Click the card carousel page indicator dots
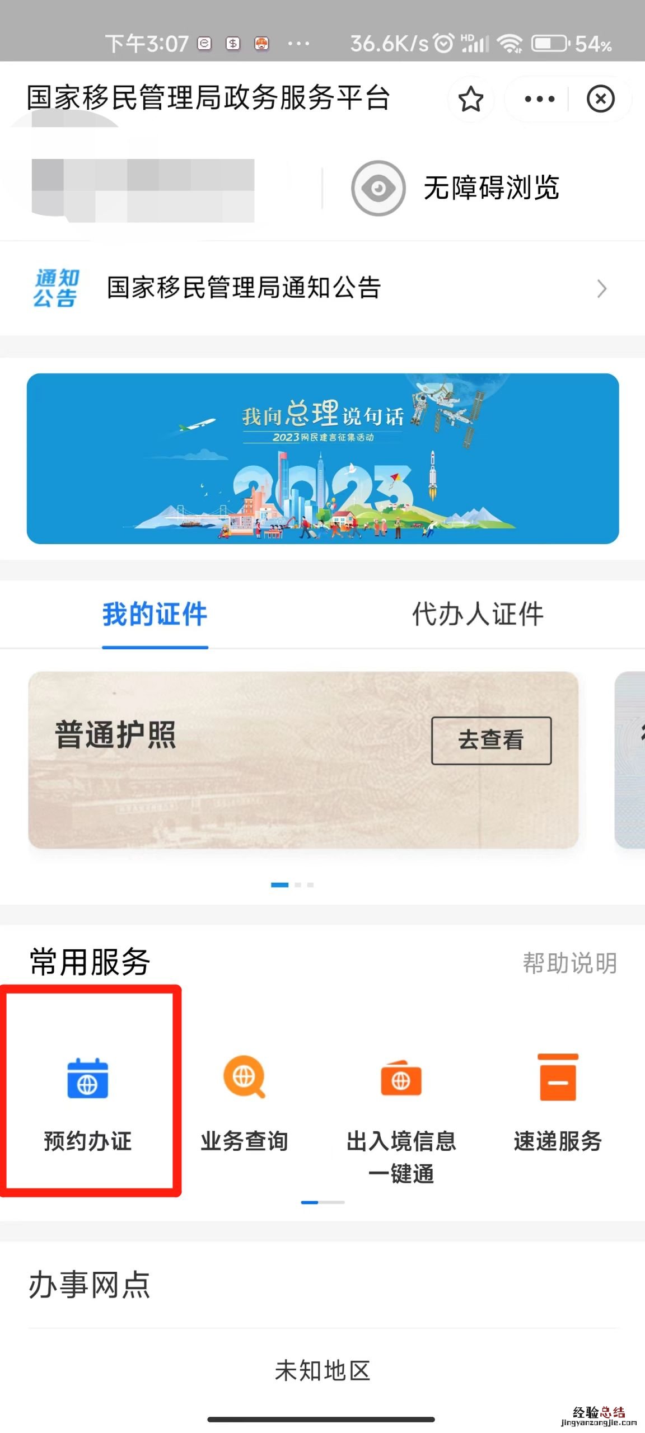Viewport: 645px width, 1433px height. click(x=292, y=885)
